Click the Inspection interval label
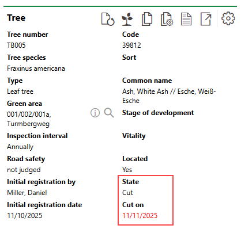The image size is (241, 229). tap(37, 136)
